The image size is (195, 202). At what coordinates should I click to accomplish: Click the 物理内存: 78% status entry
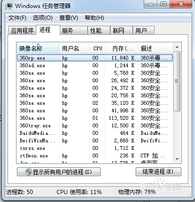point(137,192)
